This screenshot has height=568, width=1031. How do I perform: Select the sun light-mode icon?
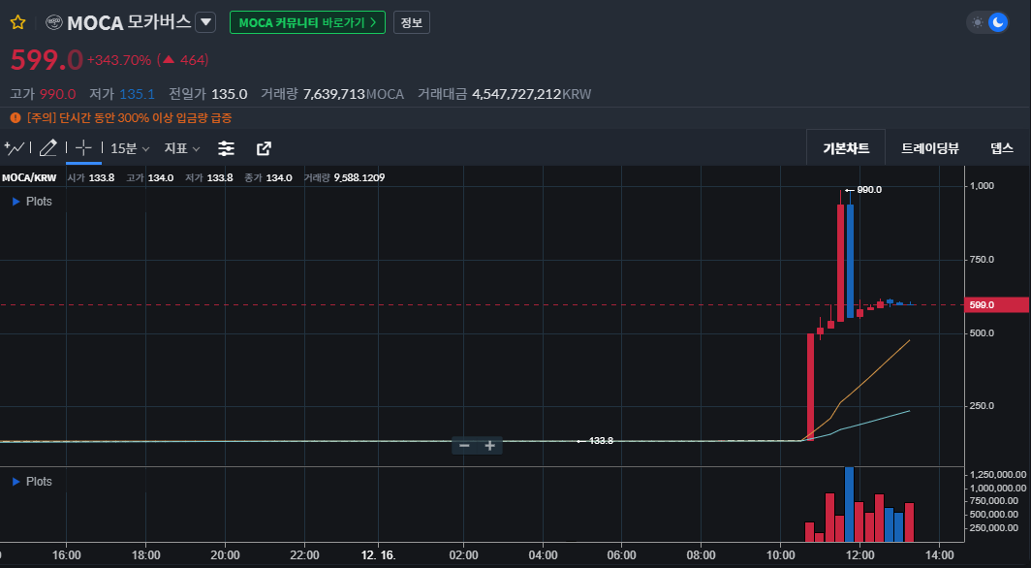[978, 22]
